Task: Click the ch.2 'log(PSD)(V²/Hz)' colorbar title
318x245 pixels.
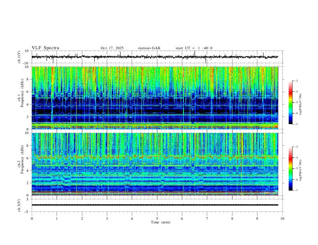Action: coord(301,170)
